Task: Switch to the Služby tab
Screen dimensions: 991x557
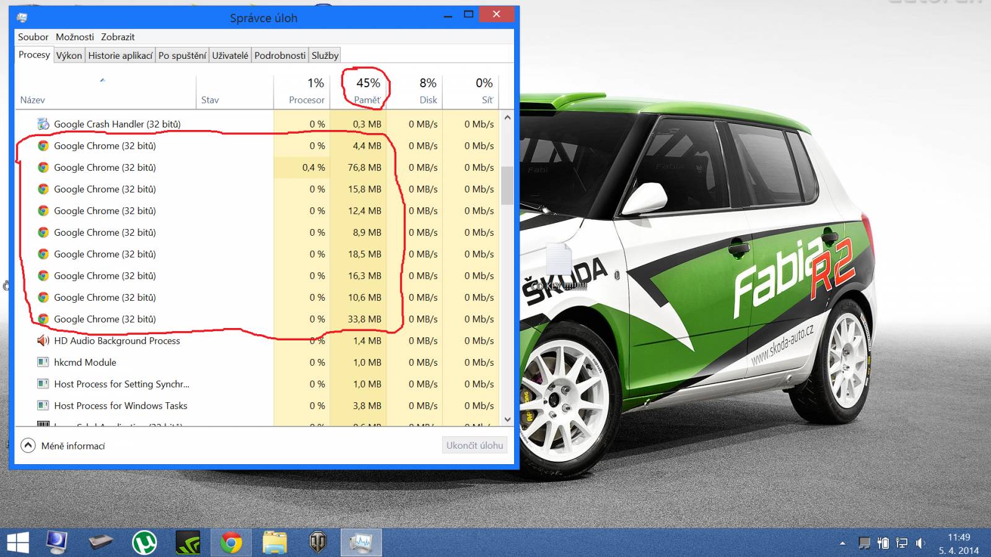Action: pyautogui.click(x=325, y=56)
